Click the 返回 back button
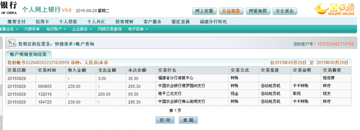The height and width of the screenshot is (130, 360). tap(188, 120)
